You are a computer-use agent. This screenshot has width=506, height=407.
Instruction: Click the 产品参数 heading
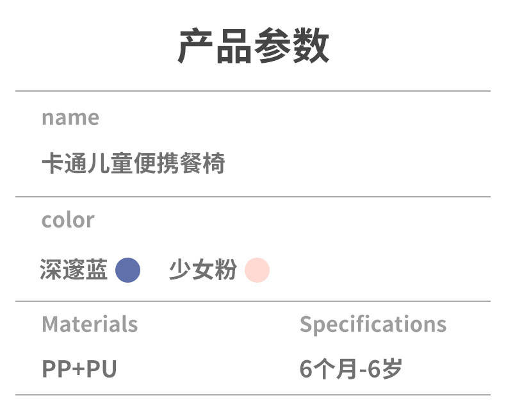tap(253, 47)
